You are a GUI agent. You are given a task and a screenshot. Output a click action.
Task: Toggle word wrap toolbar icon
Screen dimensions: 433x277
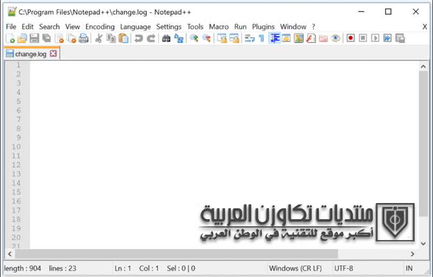(x=250, y=38)
